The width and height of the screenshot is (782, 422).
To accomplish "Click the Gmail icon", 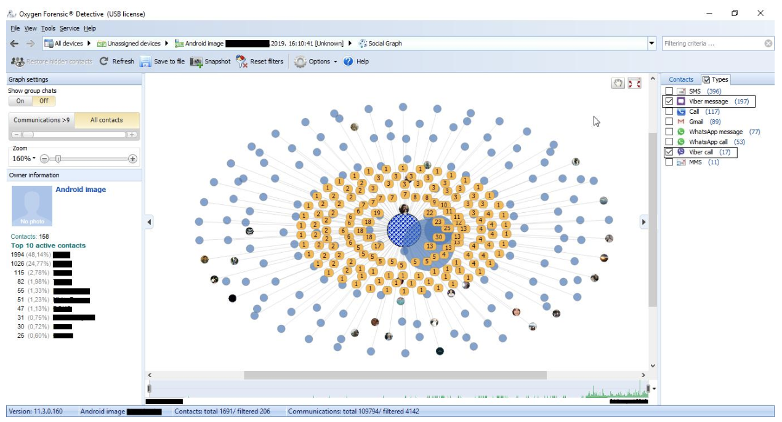I will 681,122.
